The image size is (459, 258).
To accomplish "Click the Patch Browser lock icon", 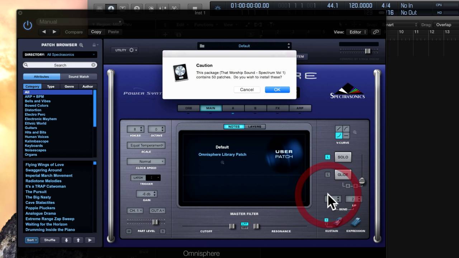I will (94, 45).
